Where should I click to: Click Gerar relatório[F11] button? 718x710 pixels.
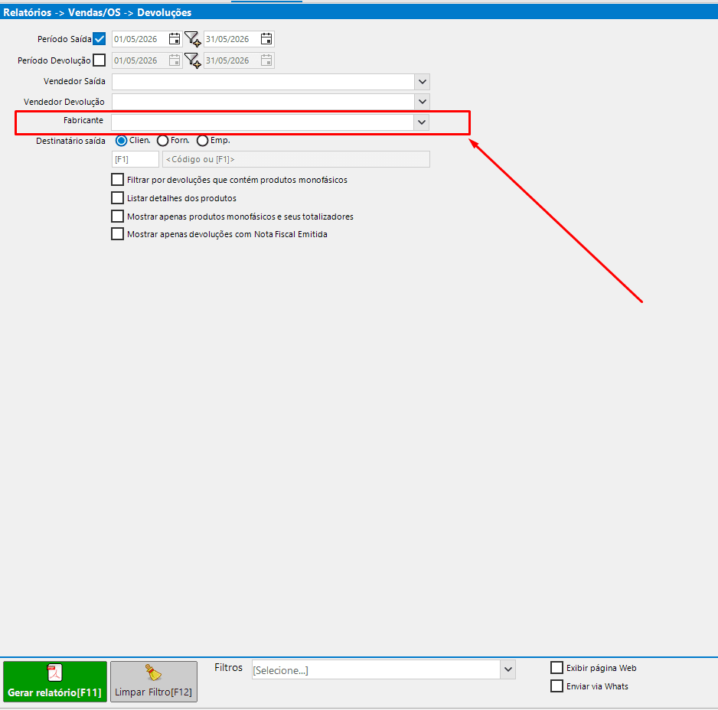coord(55,682)
